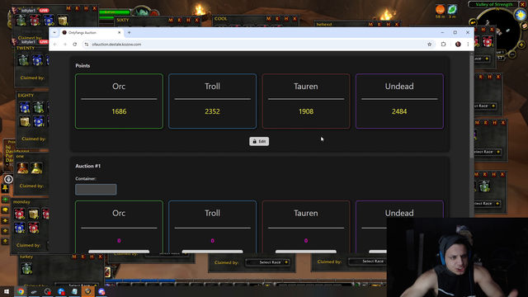Click the green leaf buff icon
This screenshot has width=528, height=297.
tap(452, 9)
